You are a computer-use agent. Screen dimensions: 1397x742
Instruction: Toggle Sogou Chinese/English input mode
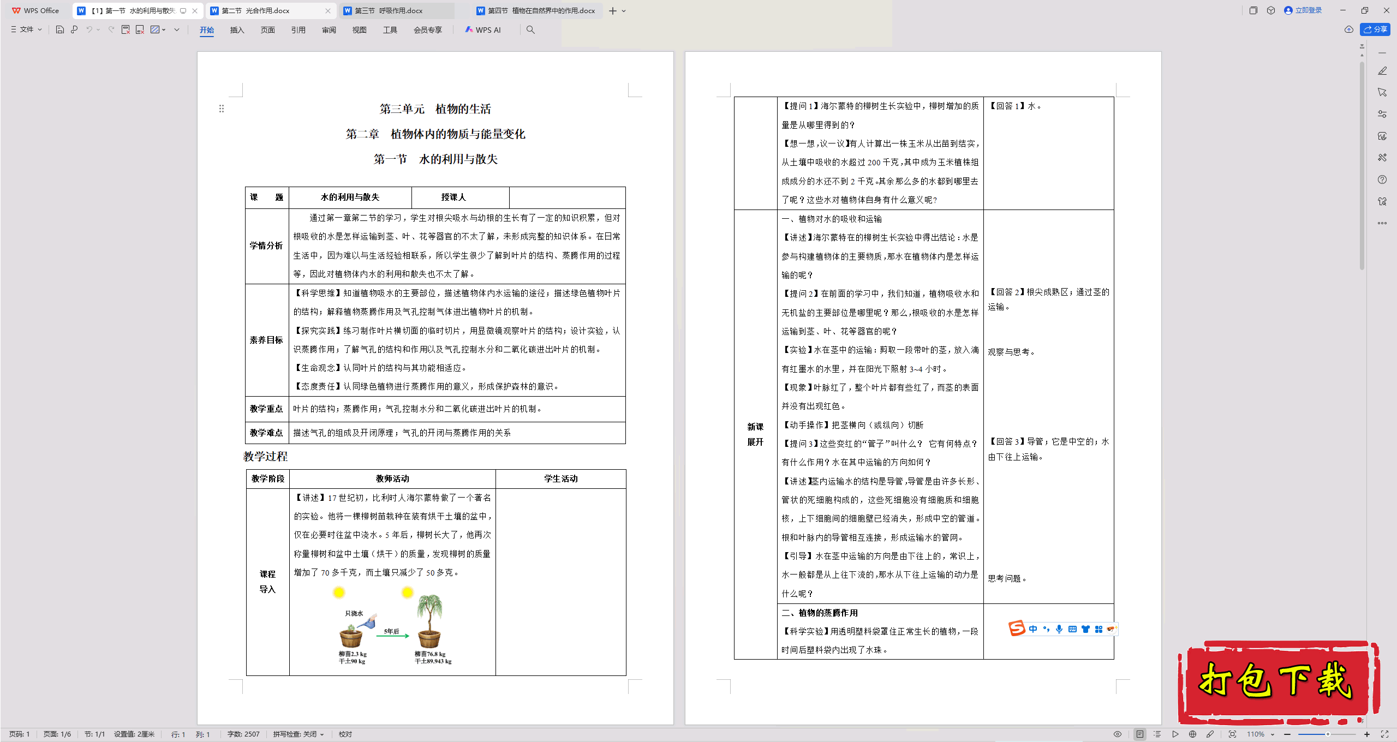[1033, 629]
